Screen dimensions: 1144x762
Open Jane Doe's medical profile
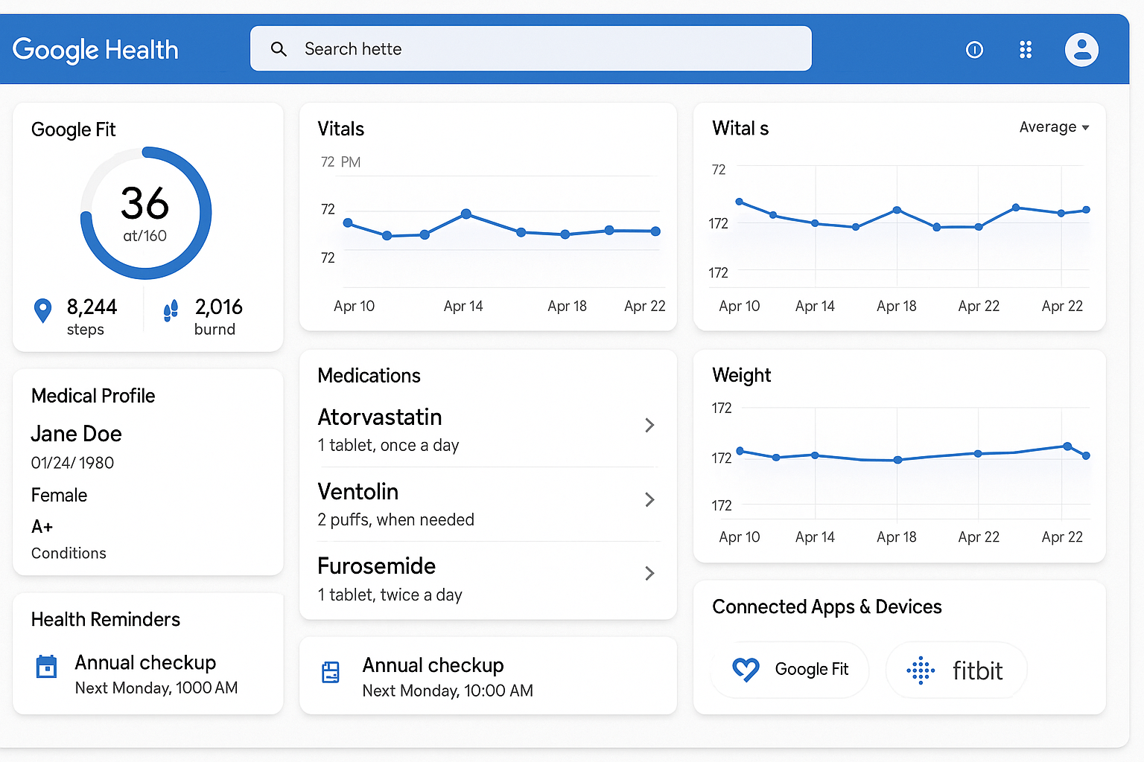click(x=76, y=433)
